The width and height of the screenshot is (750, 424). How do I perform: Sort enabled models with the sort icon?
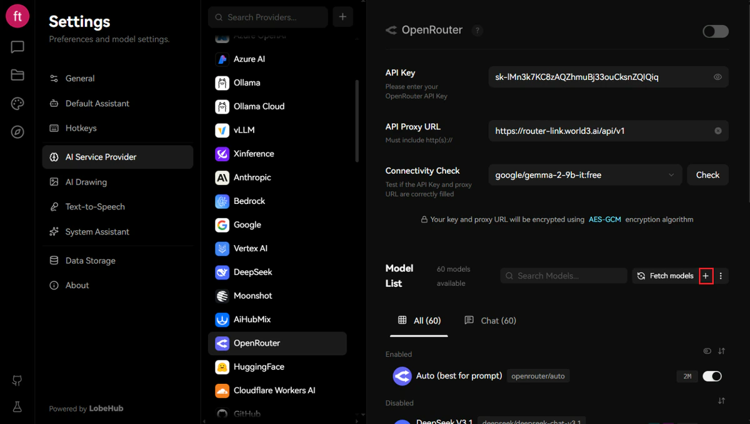click(721, 351)
